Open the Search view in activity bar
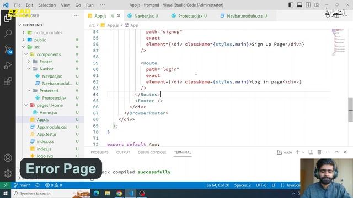The image size is (353, 198). 8,34
